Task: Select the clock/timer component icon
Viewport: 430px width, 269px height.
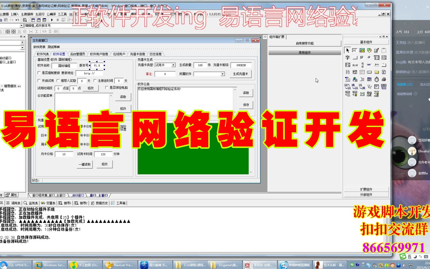Action: point(377,79)
